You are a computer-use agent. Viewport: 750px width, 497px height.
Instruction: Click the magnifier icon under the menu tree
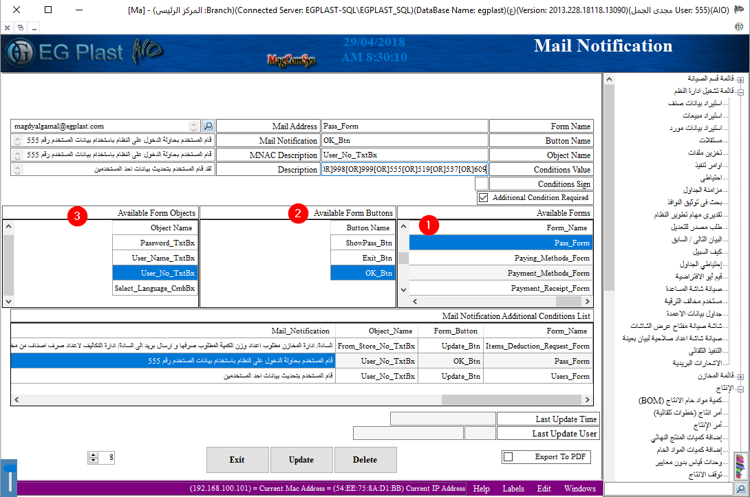coord(741,489)
